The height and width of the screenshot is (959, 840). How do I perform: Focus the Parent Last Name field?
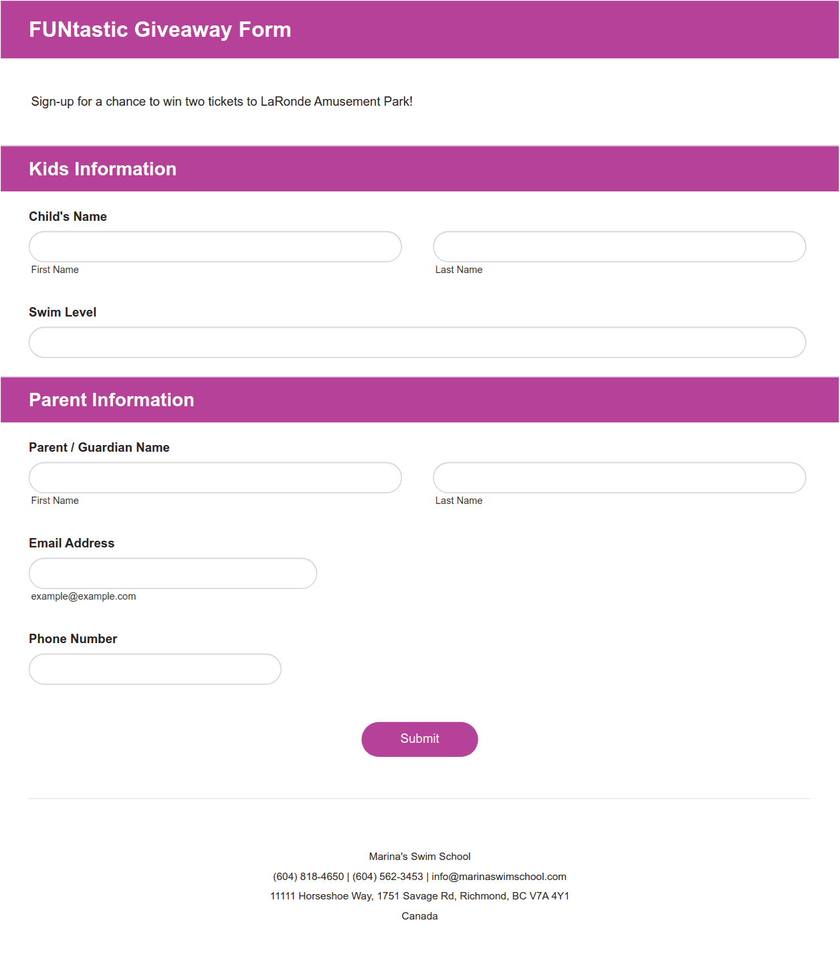pyautogui.click(x=619, y=478)
